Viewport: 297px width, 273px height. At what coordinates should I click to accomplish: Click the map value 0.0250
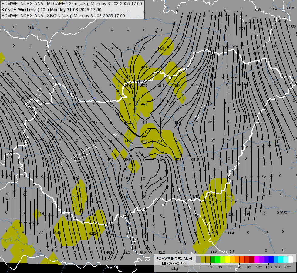pyautogui.click(x=282, y=213)
